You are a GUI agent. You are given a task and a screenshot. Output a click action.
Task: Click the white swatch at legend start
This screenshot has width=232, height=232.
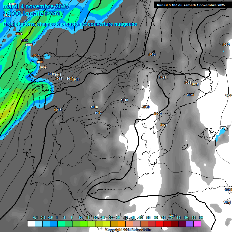point(31,224)
